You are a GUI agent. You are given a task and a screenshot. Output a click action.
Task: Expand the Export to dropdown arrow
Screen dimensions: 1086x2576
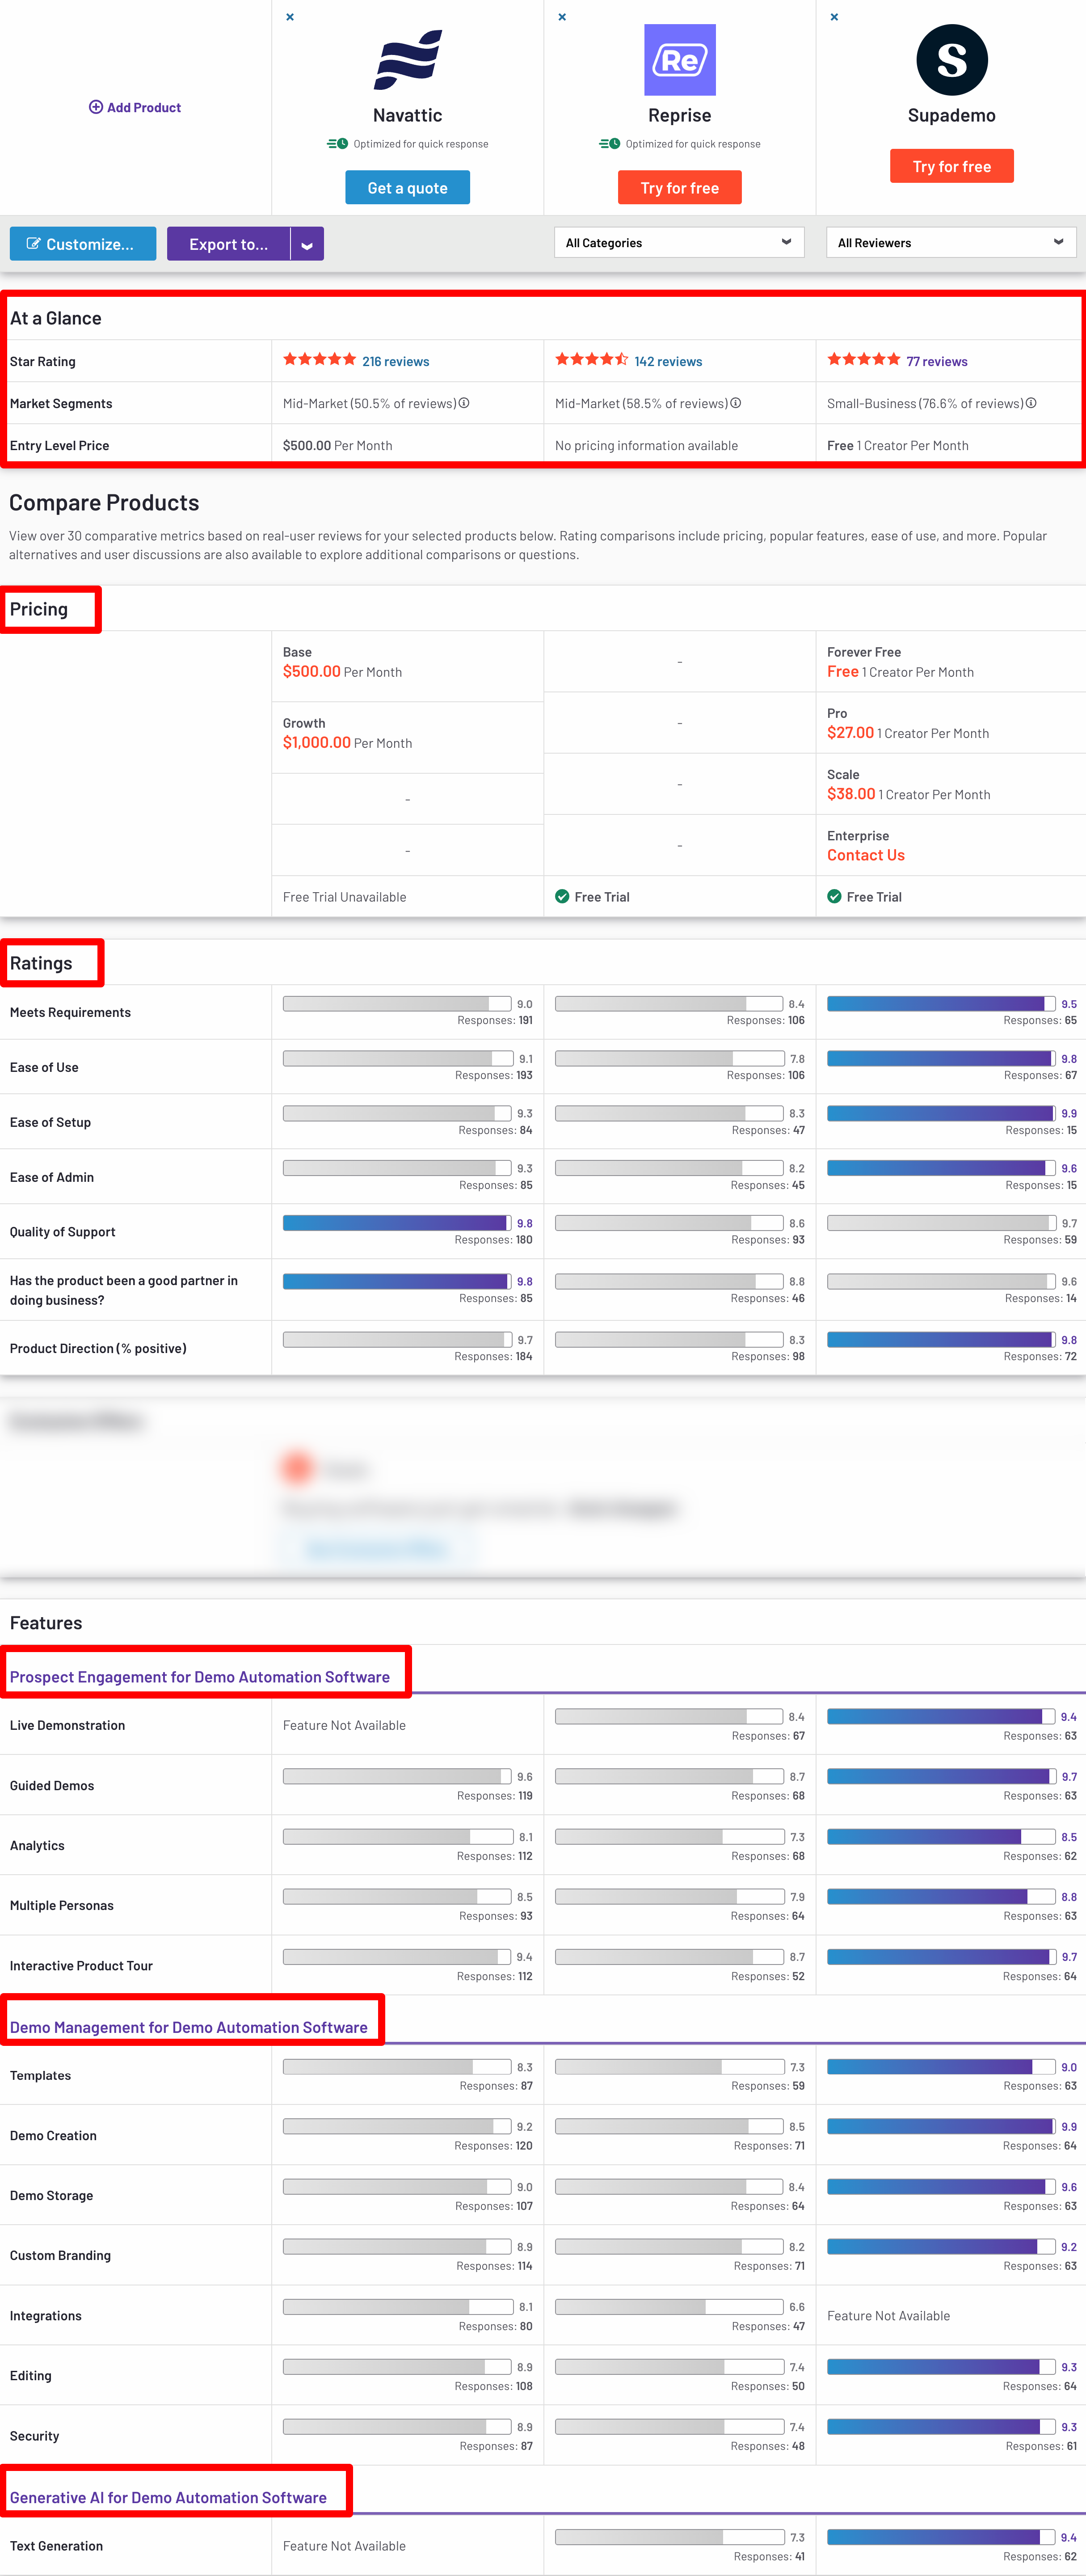point(307,244)
